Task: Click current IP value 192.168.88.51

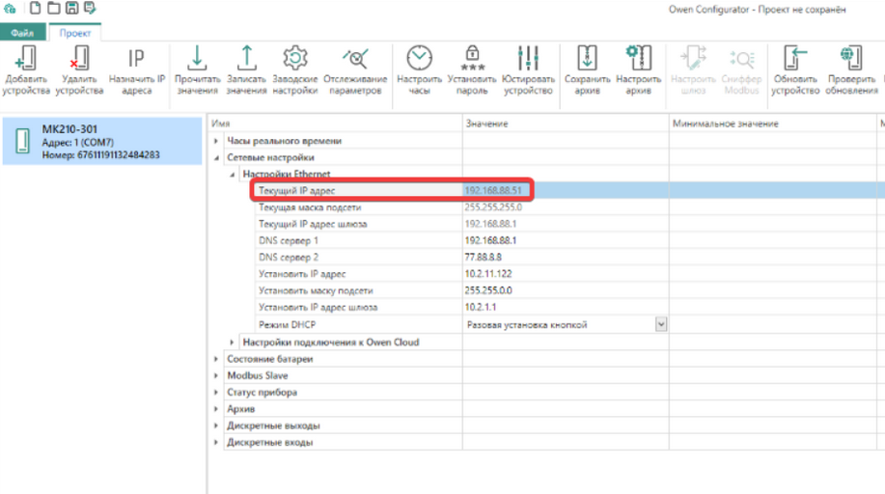Action: [x=493, y=191]
